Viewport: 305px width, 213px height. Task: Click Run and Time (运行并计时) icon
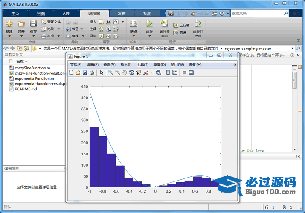(x=198, y=24)
